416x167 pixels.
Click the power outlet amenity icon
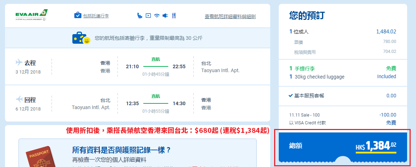(165, 16)
